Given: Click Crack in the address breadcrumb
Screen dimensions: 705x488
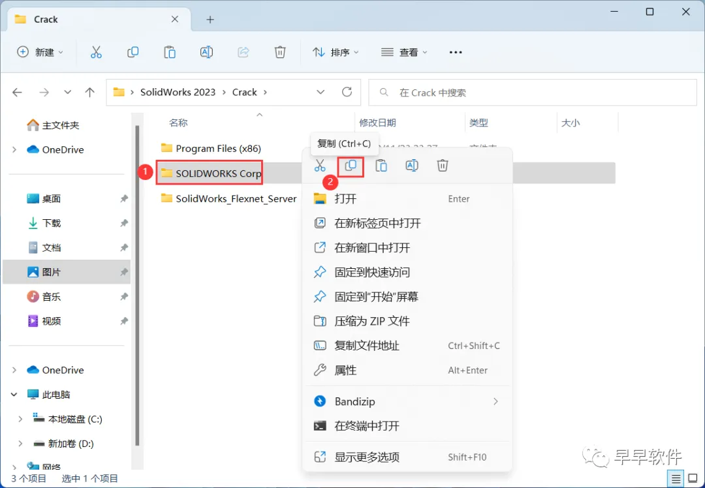Looking at the screenshot, I should 245,92.
